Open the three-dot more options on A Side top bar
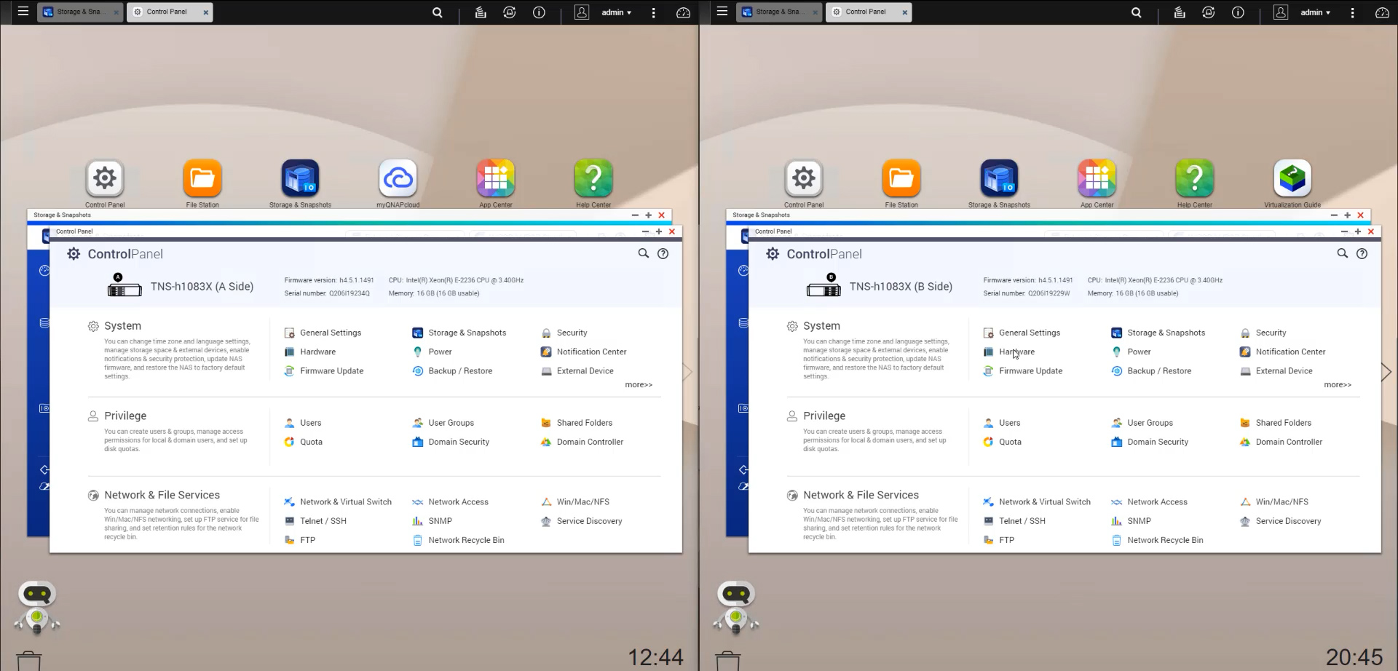This screenshot has height=671, width=1398. (x=653, y=12)
